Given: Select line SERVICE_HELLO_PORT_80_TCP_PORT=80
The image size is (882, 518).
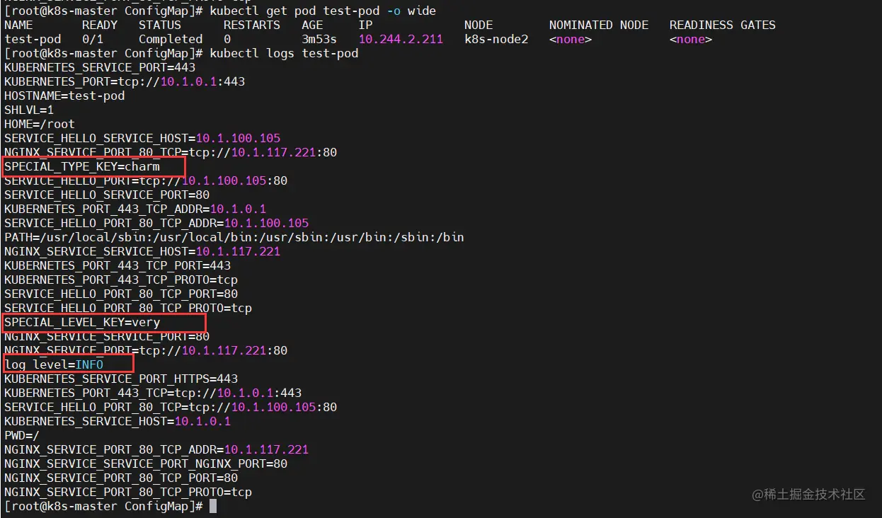Looking at the screenshot, I should coord(121,294).
